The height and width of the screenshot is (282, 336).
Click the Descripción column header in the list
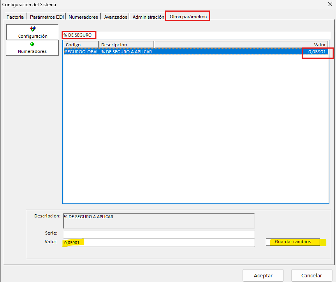[x=126, y=44]
